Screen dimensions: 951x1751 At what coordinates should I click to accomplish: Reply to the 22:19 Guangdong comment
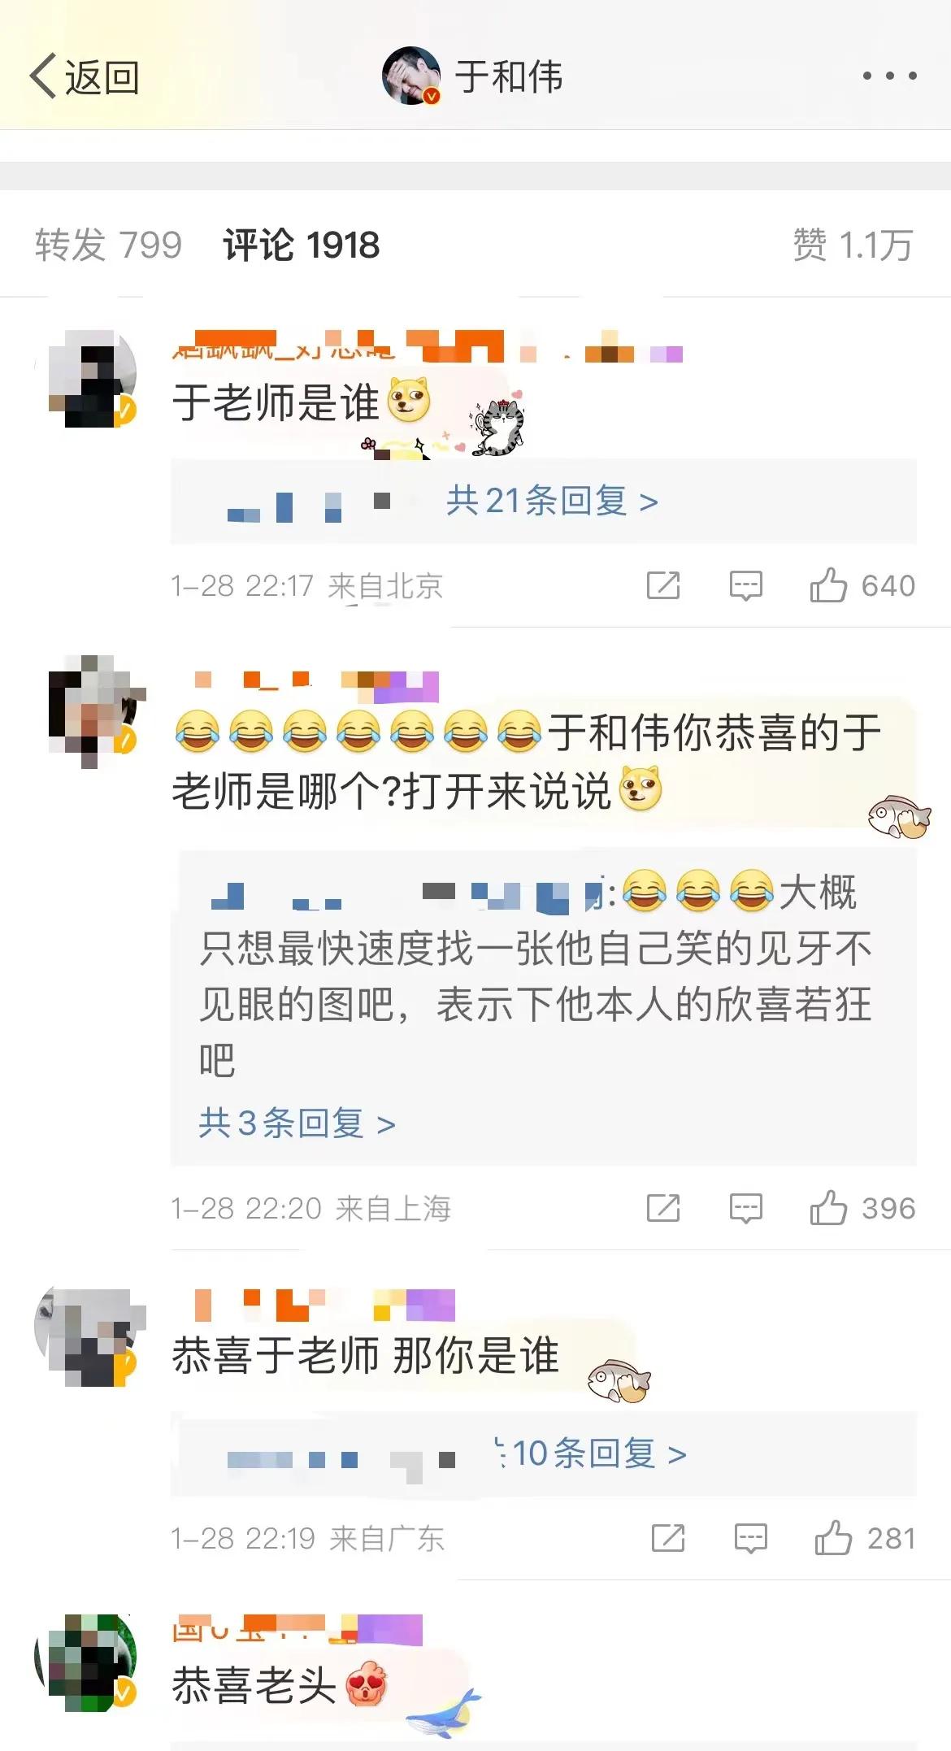pos(750,1538)
